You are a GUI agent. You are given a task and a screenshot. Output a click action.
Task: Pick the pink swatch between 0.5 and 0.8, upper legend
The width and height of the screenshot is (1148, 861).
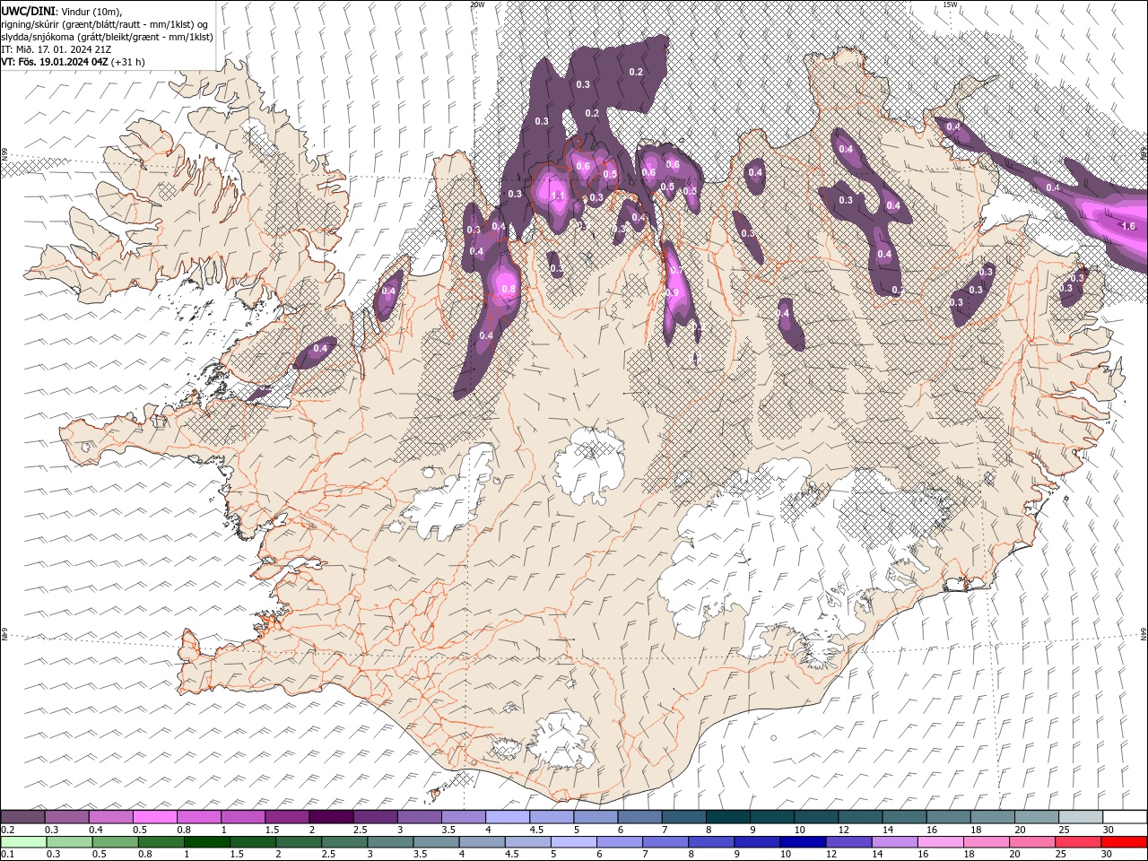(x=156, y=817)
